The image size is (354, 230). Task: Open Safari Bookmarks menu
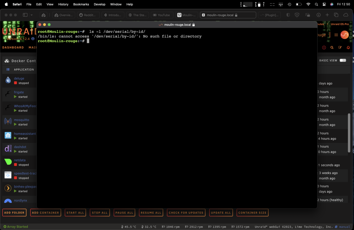pyautogui.click(x=81, y=4)
